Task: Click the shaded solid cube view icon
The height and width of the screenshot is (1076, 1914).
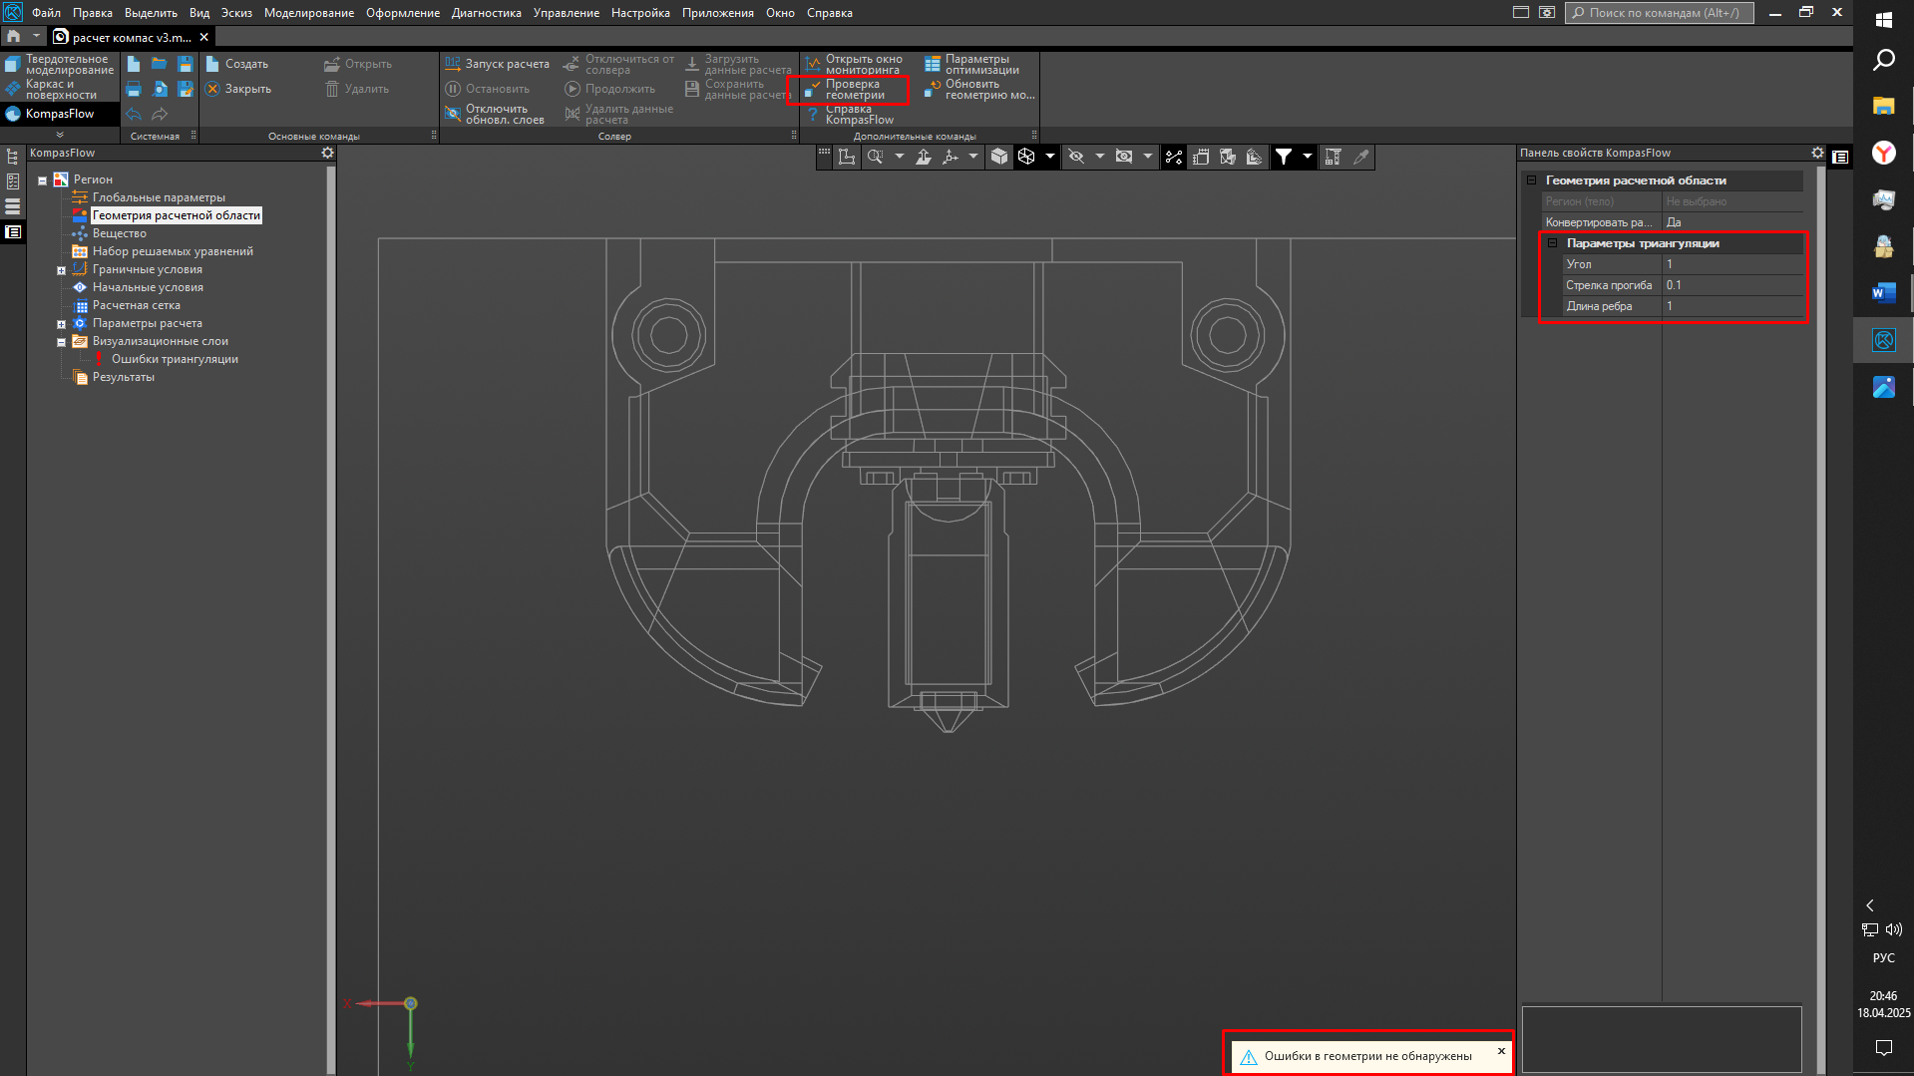Action: (998, 157)
